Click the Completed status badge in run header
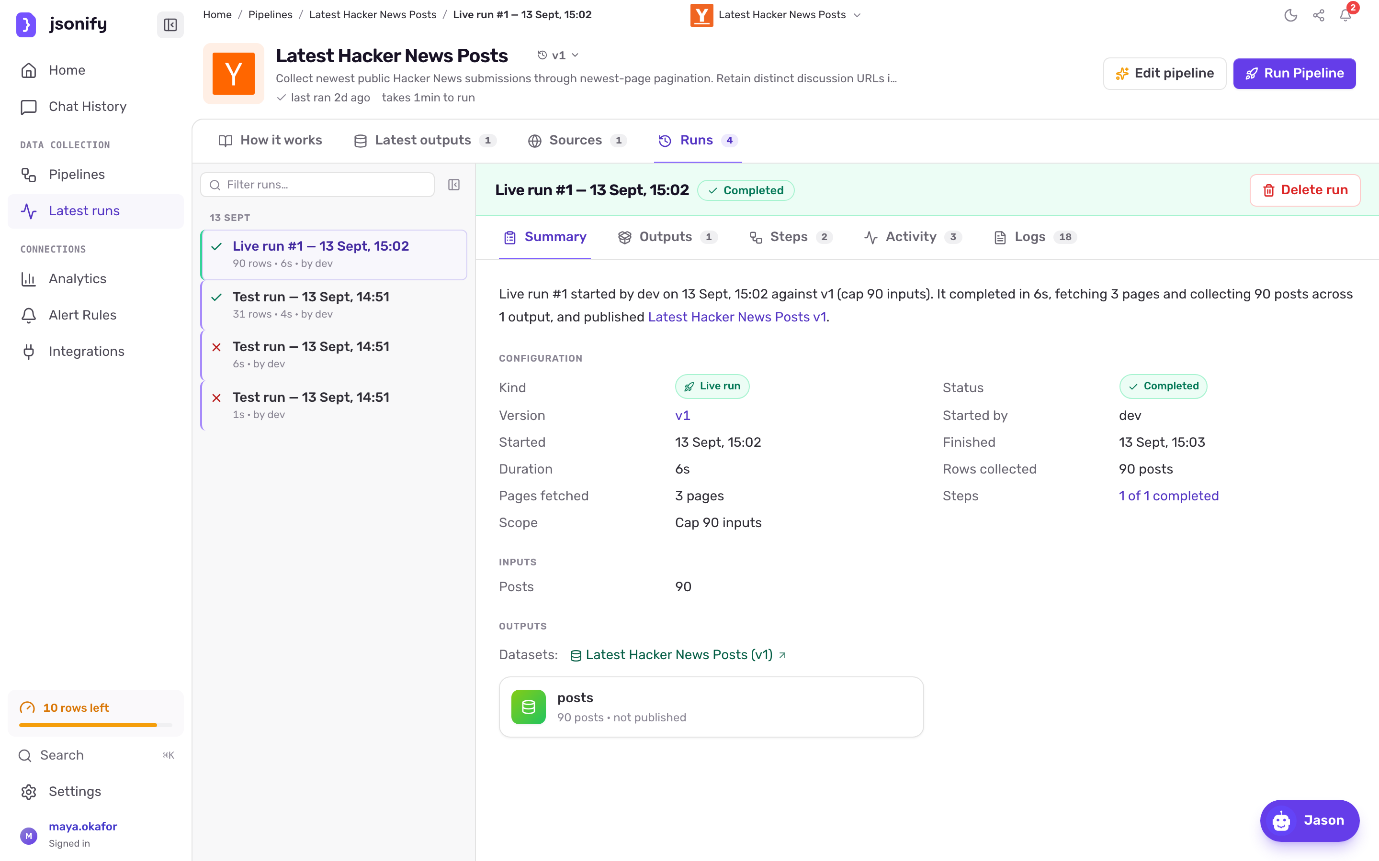 746,190
